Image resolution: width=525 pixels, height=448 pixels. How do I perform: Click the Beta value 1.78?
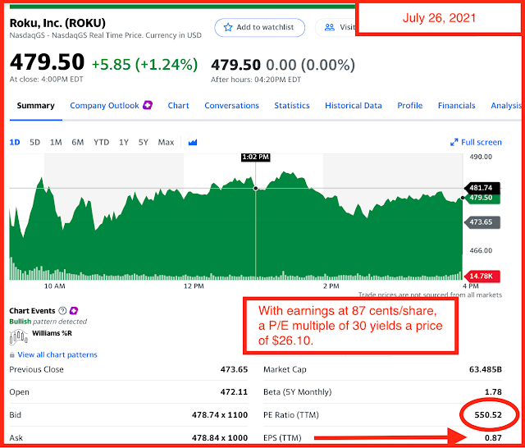click(x=493, y=392)
